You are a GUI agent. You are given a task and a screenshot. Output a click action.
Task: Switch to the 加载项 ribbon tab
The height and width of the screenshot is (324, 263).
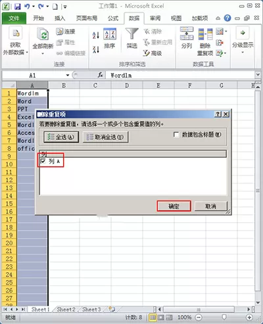coord(200,18)
